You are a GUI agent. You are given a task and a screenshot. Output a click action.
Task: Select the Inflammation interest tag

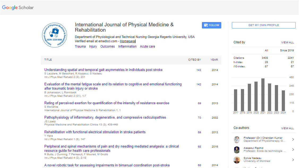127,47
